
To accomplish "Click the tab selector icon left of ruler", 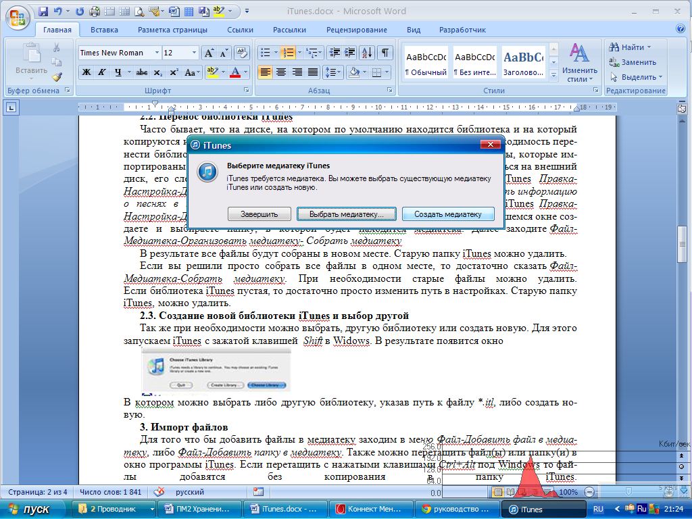I will [11, 107].
